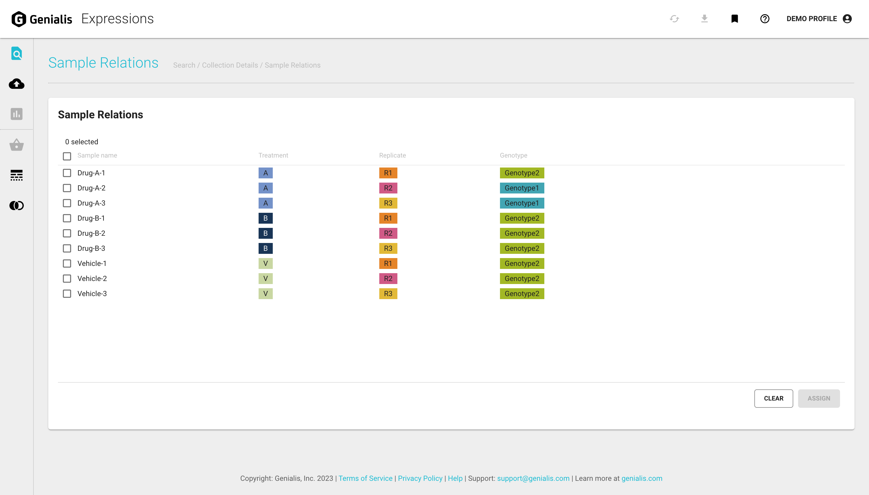Go to Search in the breadcrumb
The width and height of the screenshot is (869, 495).
point(184,65)
